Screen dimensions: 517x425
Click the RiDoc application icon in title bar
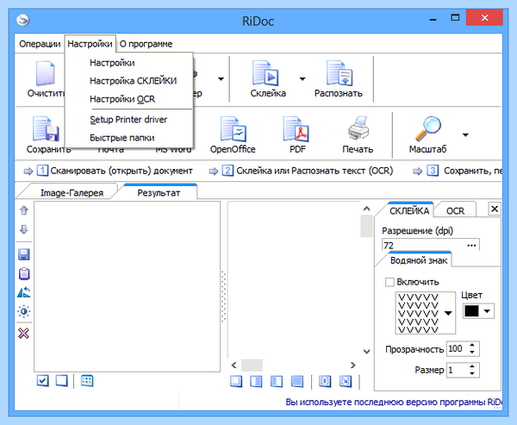coord(23,20)
